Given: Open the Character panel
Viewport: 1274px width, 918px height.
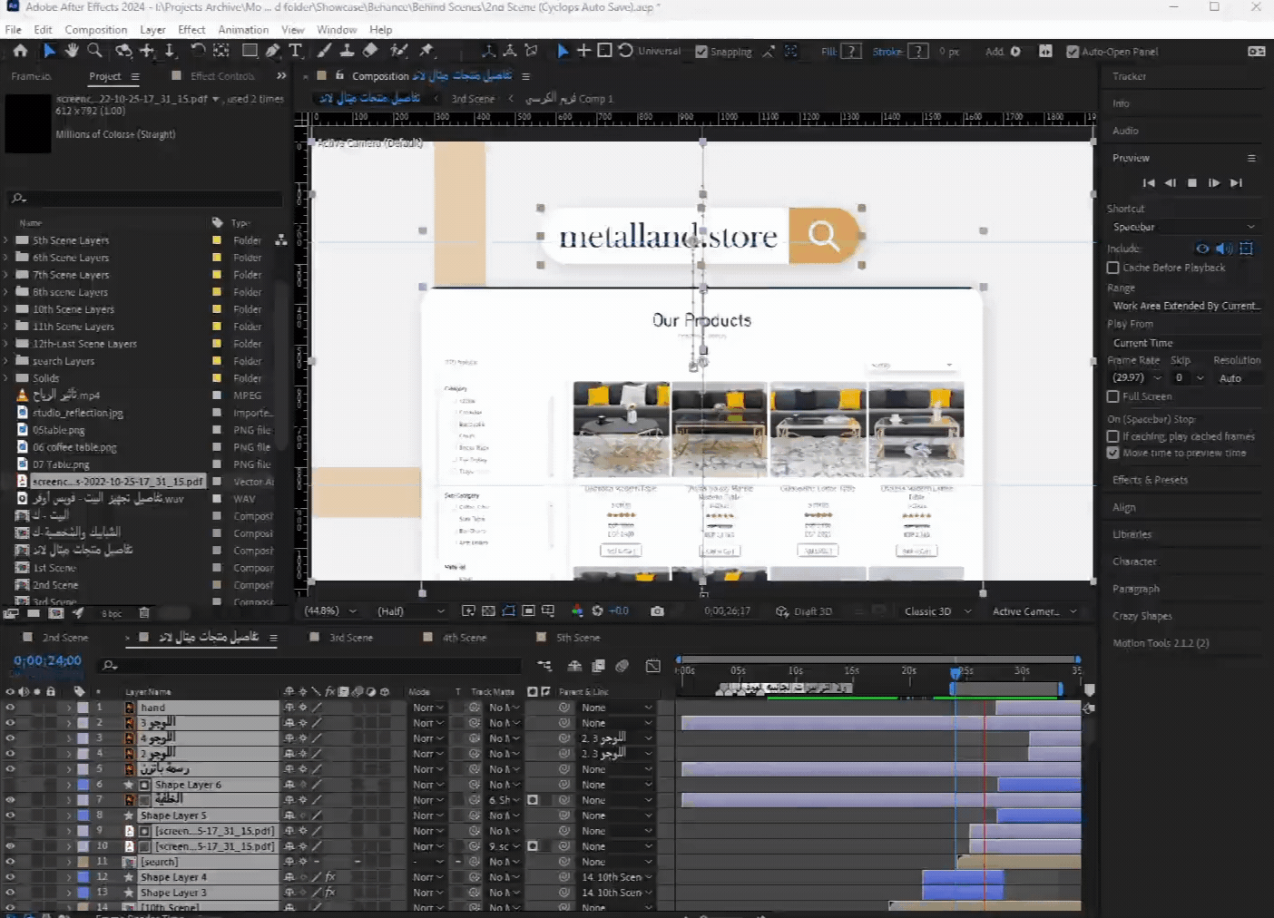Looking at the screenshot, I should coord(1134,562).
